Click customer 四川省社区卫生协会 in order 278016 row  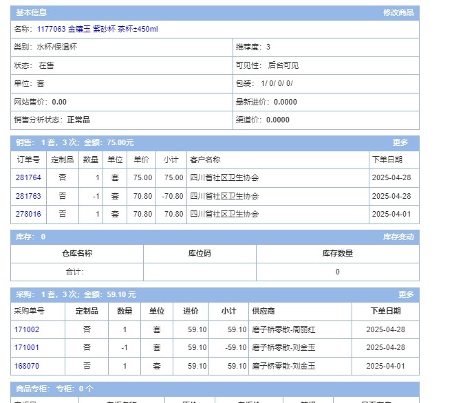[x=224, y=214]
